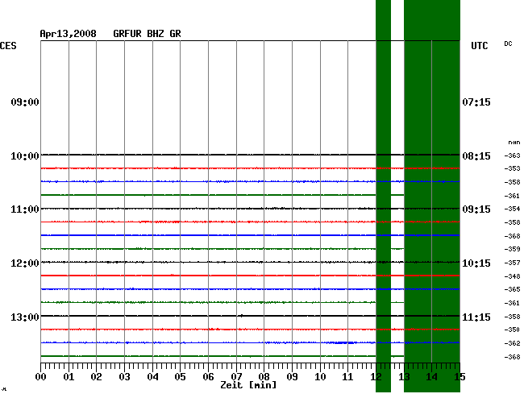
Task: Select the DC value -359
Action: click(512, 249)
